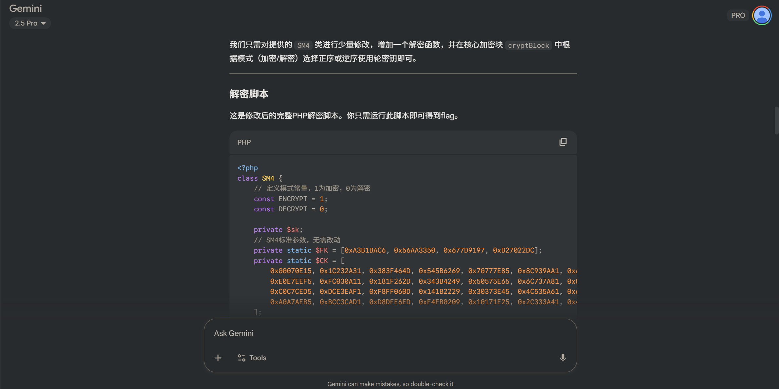Viewport: 779px width, 389px height.
Task: Click the page scrollbar thumb
Action: click(776, 120)
